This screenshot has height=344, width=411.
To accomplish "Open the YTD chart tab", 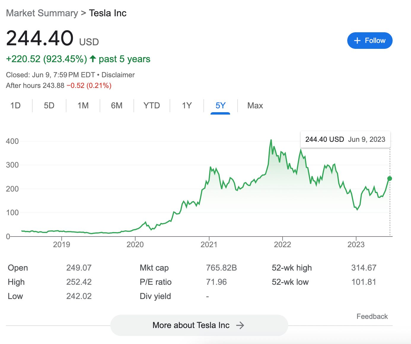I will point(152,106).
